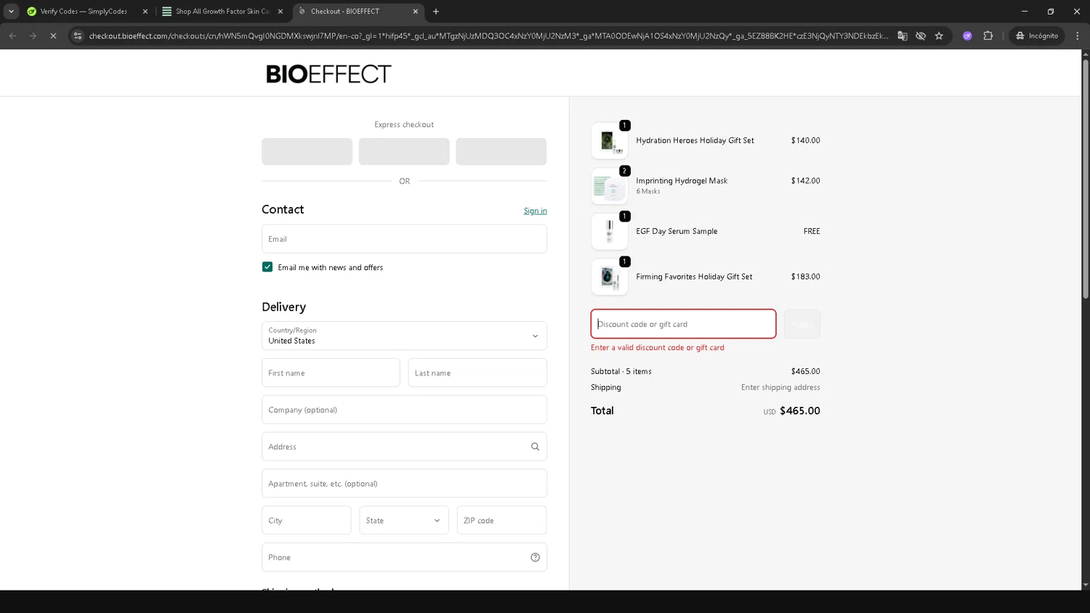Click the disabled Apply discount button
This screenshot has height=613, width=1090.
[x=802, y=324]
